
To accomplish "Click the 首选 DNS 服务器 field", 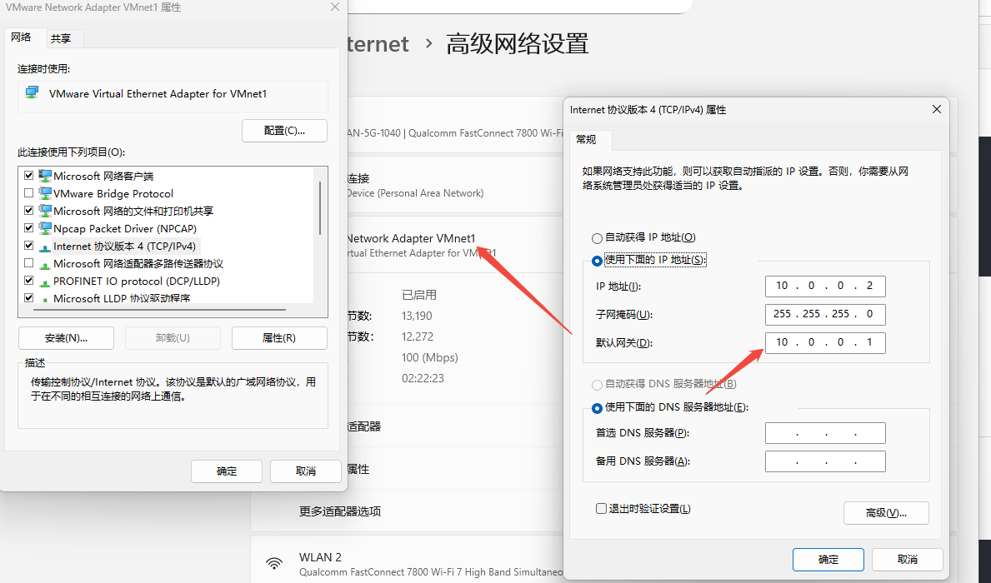I will tap(825, 433).
